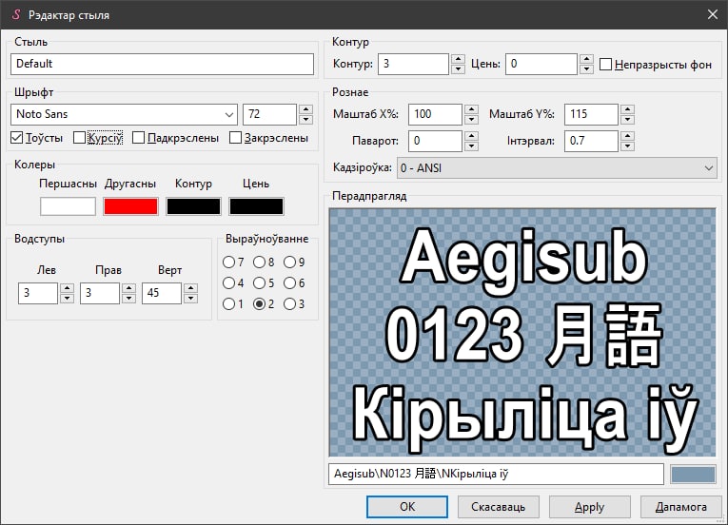Click the Лев left margin field

coord(38,293)
